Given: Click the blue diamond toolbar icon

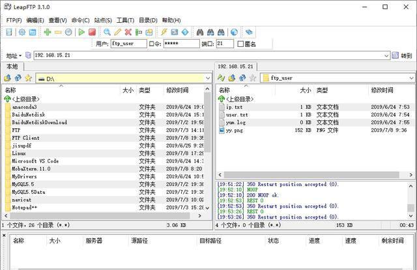Looking at the screenshot, I should tap(185, 32).
